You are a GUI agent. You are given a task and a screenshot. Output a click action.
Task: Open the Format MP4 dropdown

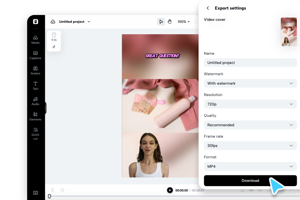[x=250, y=166]
